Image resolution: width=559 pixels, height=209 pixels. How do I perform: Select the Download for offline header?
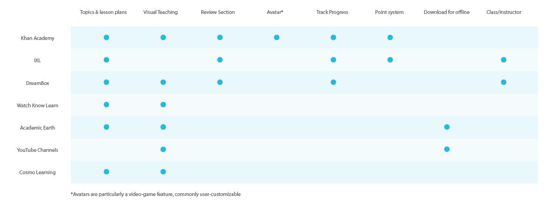click(446, 12)
